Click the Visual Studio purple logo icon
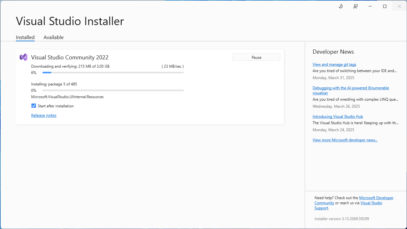The width and height of the screenshot is (407, 229). [x=24, y=57]
